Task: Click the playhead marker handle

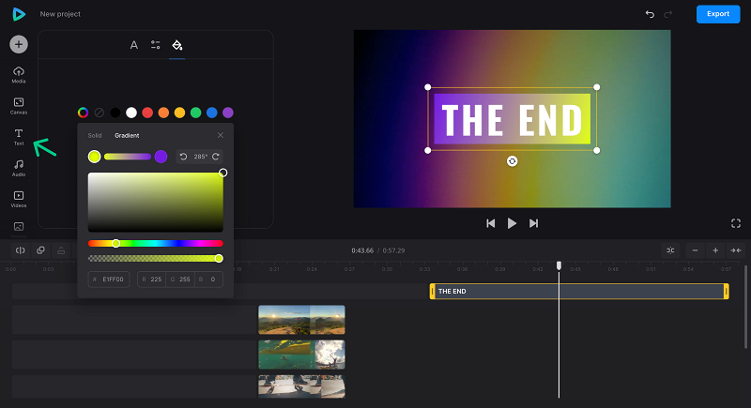Action: 559,265
